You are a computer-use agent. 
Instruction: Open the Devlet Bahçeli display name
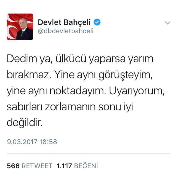(x=64, y=22)
